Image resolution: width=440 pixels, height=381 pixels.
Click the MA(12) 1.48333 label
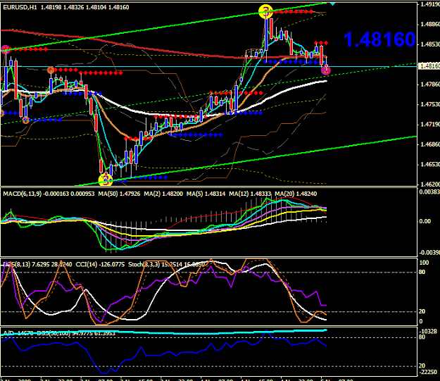point(250,194)
